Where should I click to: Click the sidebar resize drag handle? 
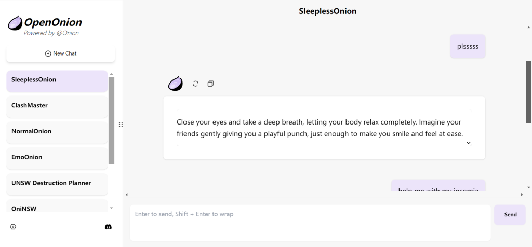(121, 125)
